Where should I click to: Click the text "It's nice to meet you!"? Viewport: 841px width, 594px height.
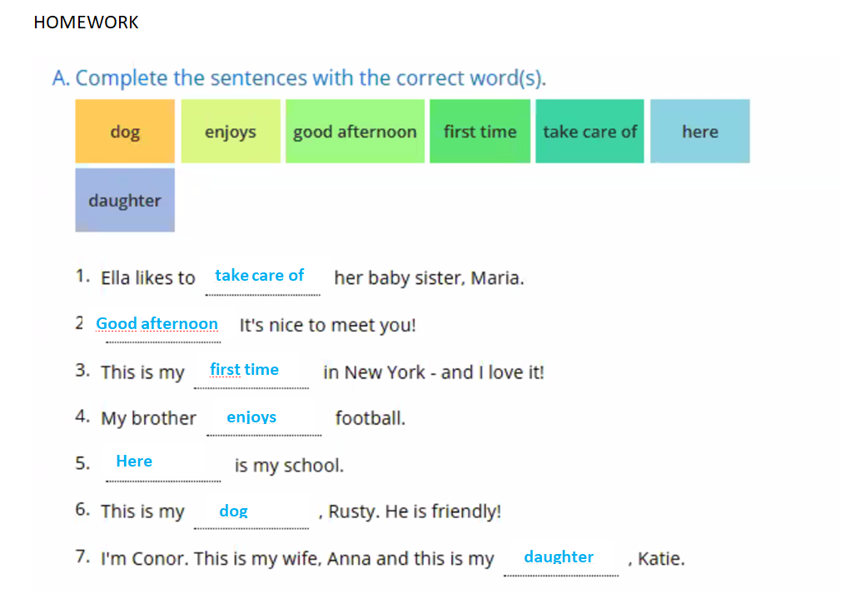327,325
